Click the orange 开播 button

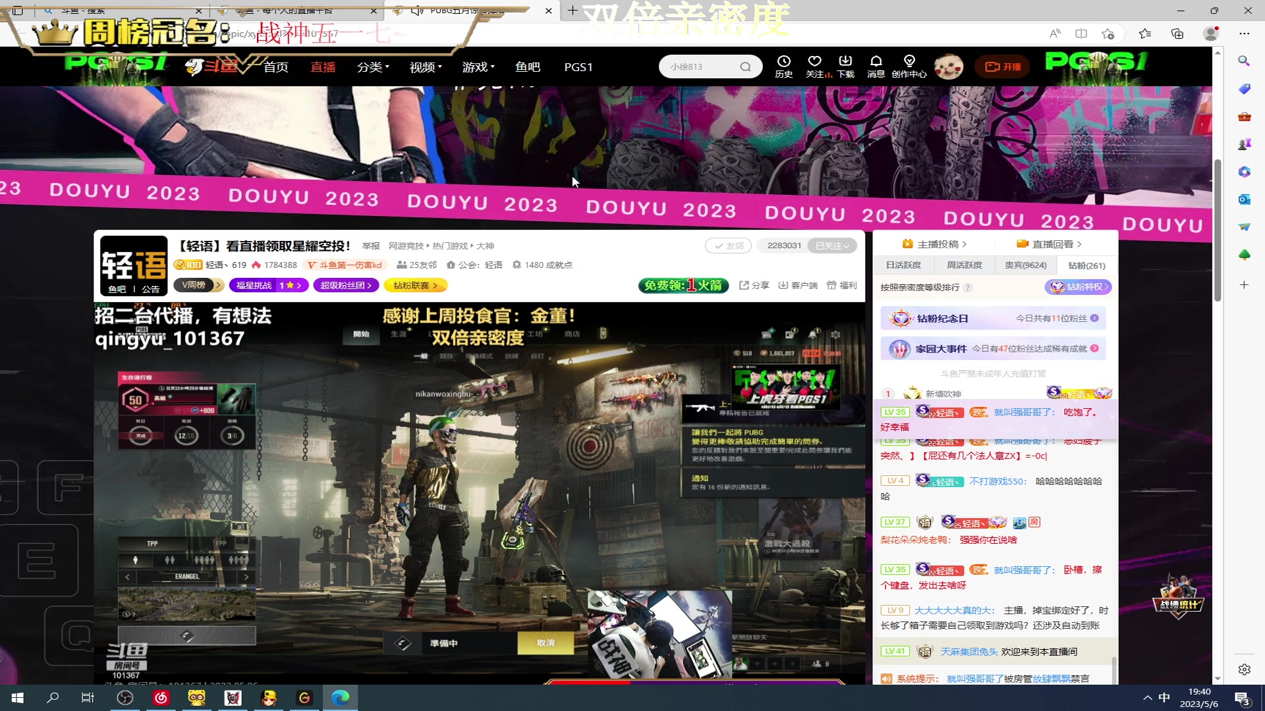click(1003, 66)
